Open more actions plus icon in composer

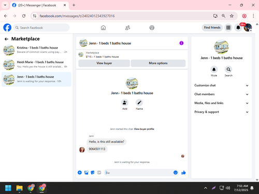pyautogui.click(x=80, y=172)
